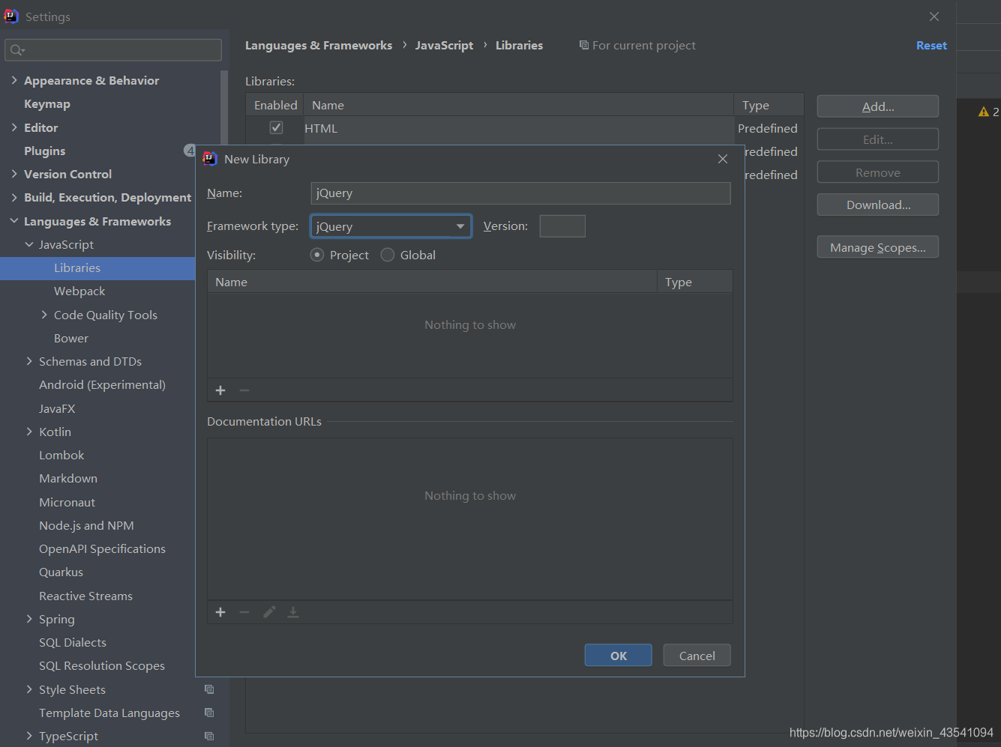Image resolution: width=1001 pixels, height=747 pixels.
Task: Close the Settings window
Action: point(934,16)
